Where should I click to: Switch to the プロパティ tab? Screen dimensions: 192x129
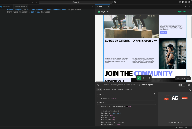click(x=106, y=90)
